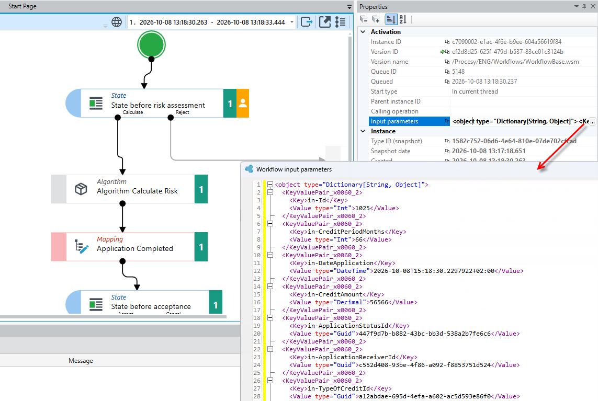Click the Message column header in the log panel
598x401 pixels.
pyautogui.click(x=81, y=361)
